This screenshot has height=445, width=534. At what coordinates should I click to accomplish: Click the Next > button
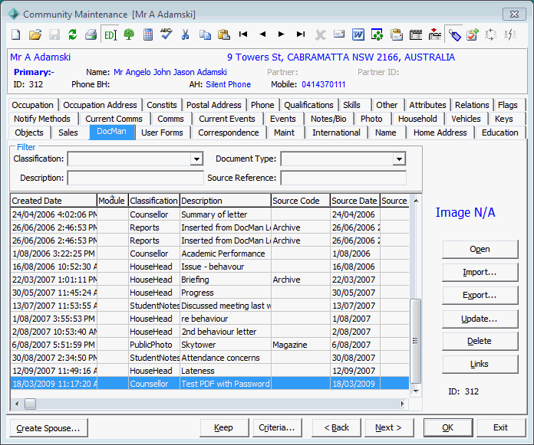point(389,427)
